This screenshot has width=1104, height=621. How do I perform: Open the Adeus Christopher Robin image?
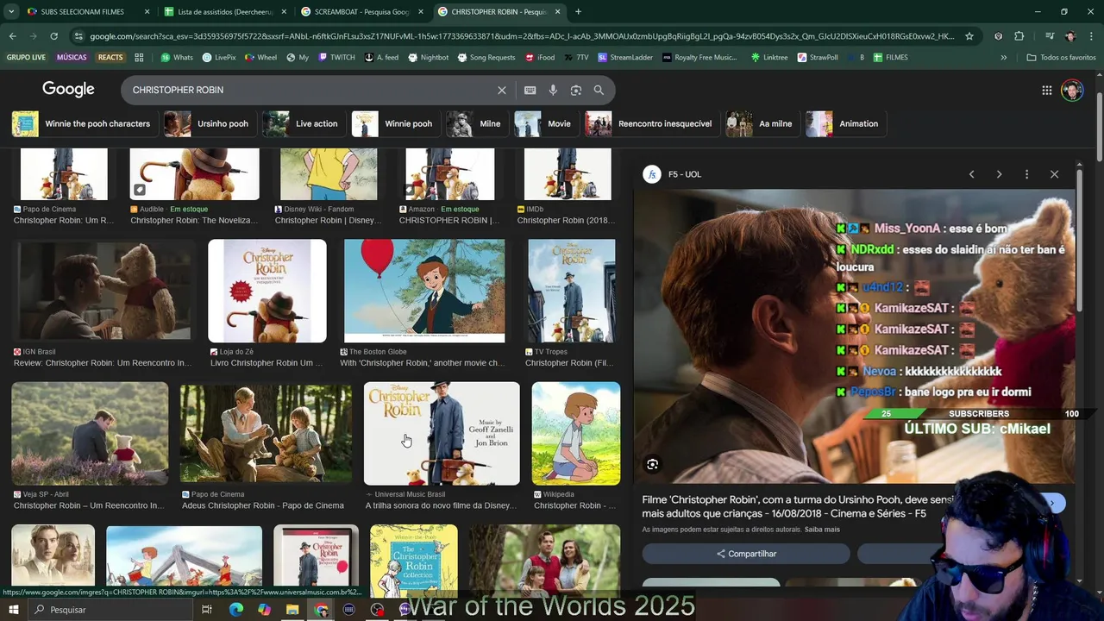click(x=266, y=433)
